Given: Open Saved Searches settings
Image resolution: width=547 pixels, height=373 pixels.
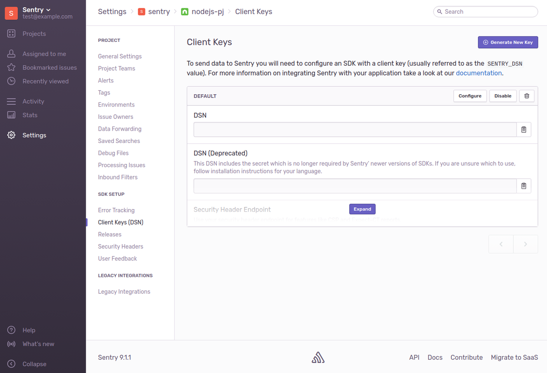Looking at the screenshot, I should click(x=119, y=141).
